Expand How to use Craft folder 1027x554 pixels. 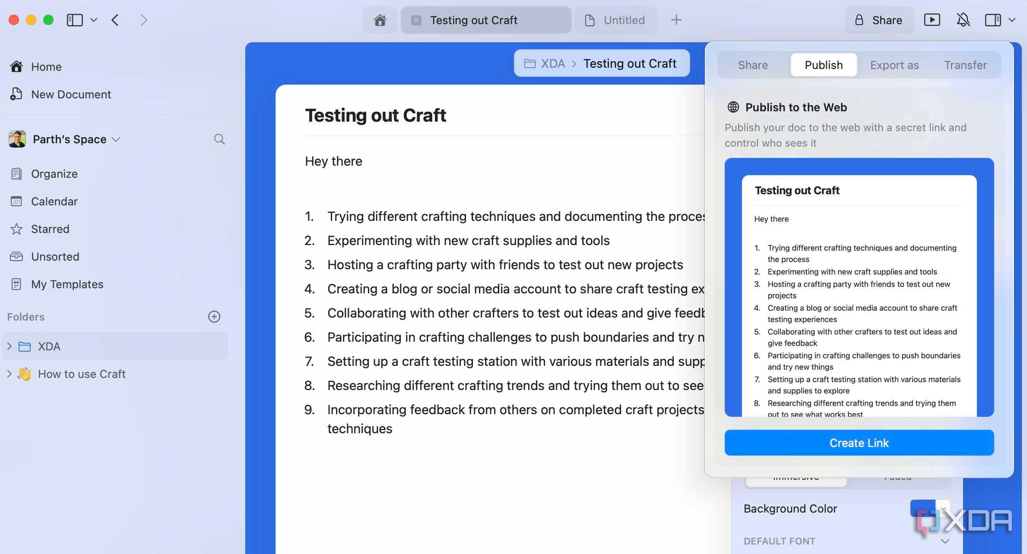click(x=10, y=374)
